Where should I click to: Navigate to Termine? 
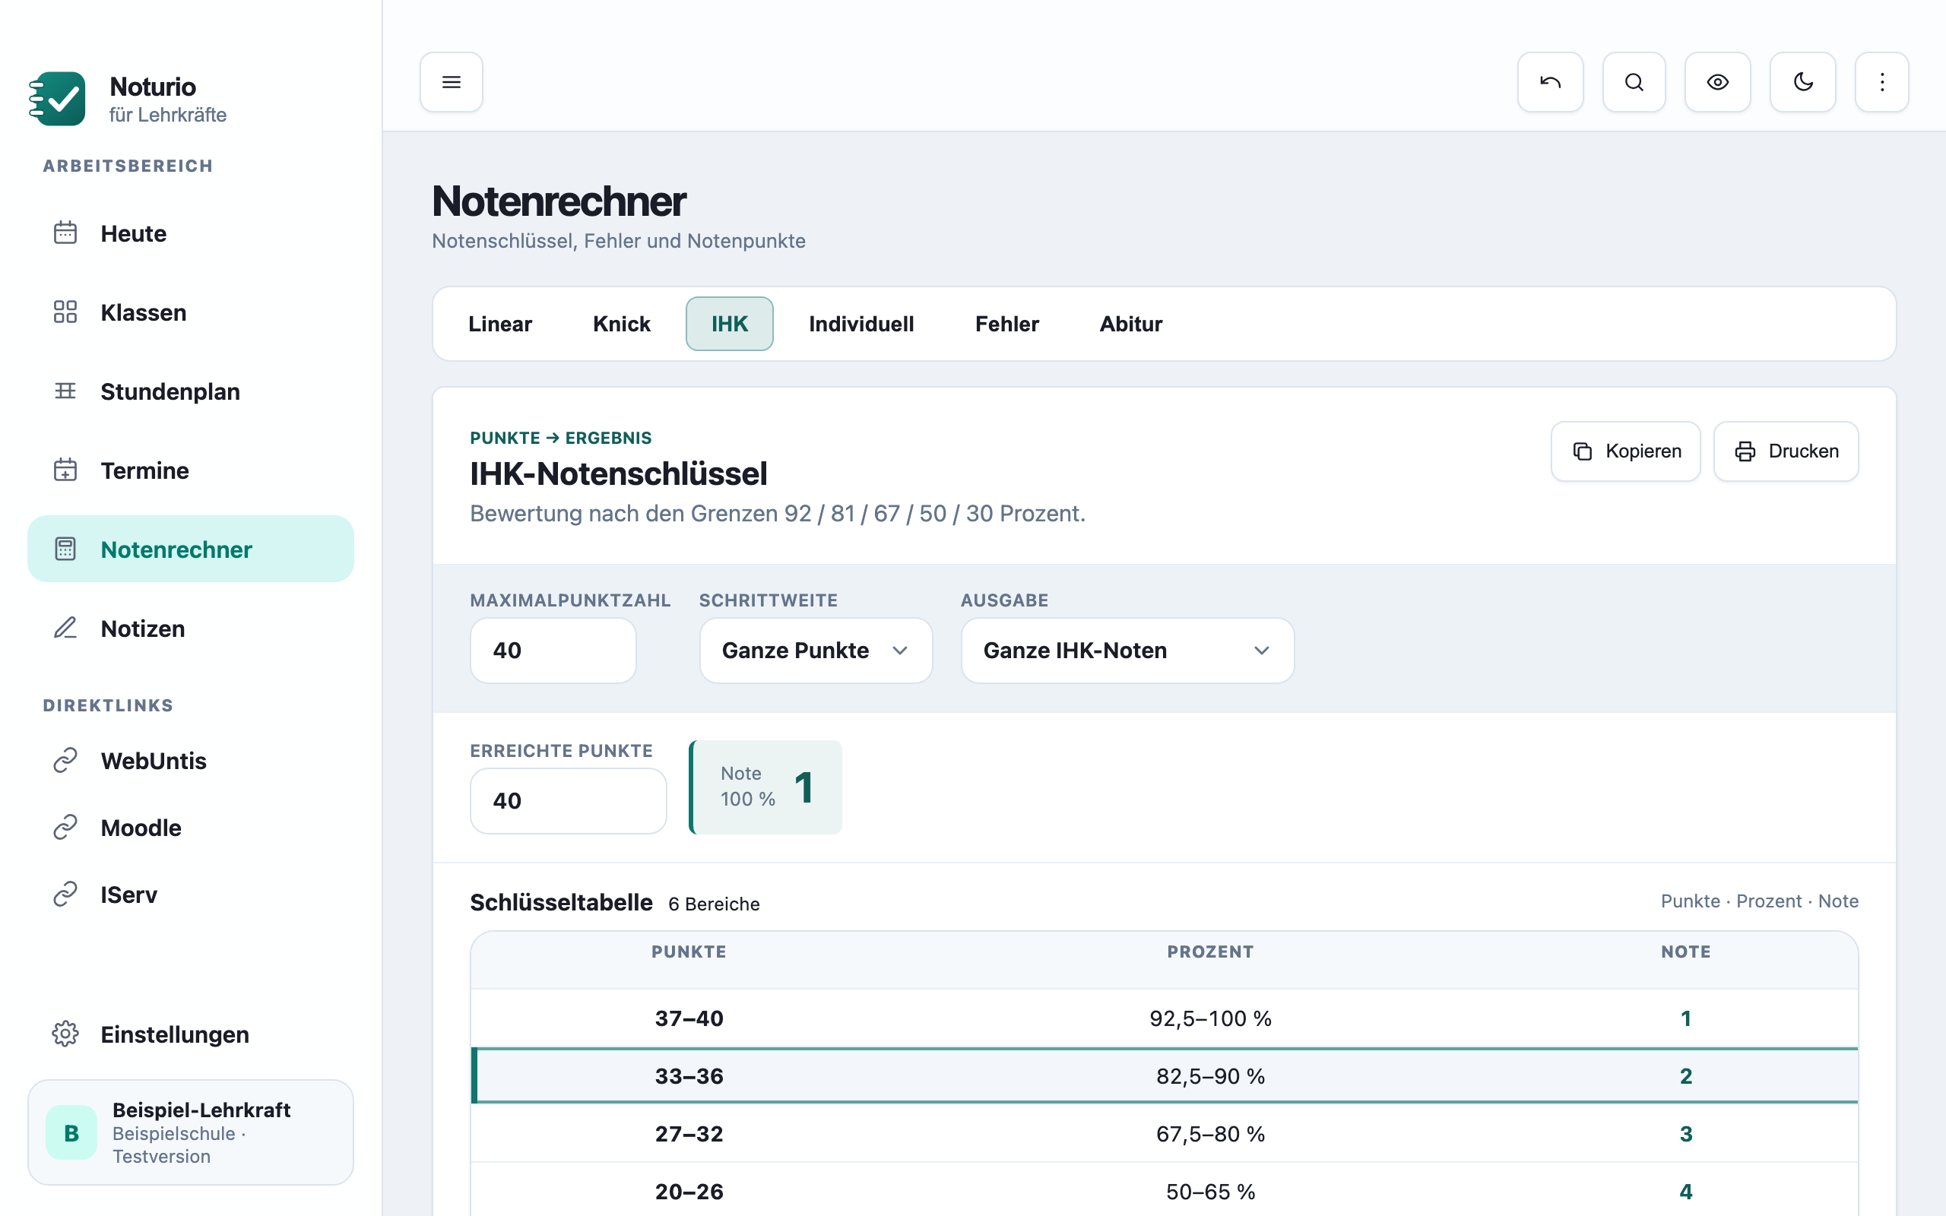pyautogui.click(x=191, y=470)
